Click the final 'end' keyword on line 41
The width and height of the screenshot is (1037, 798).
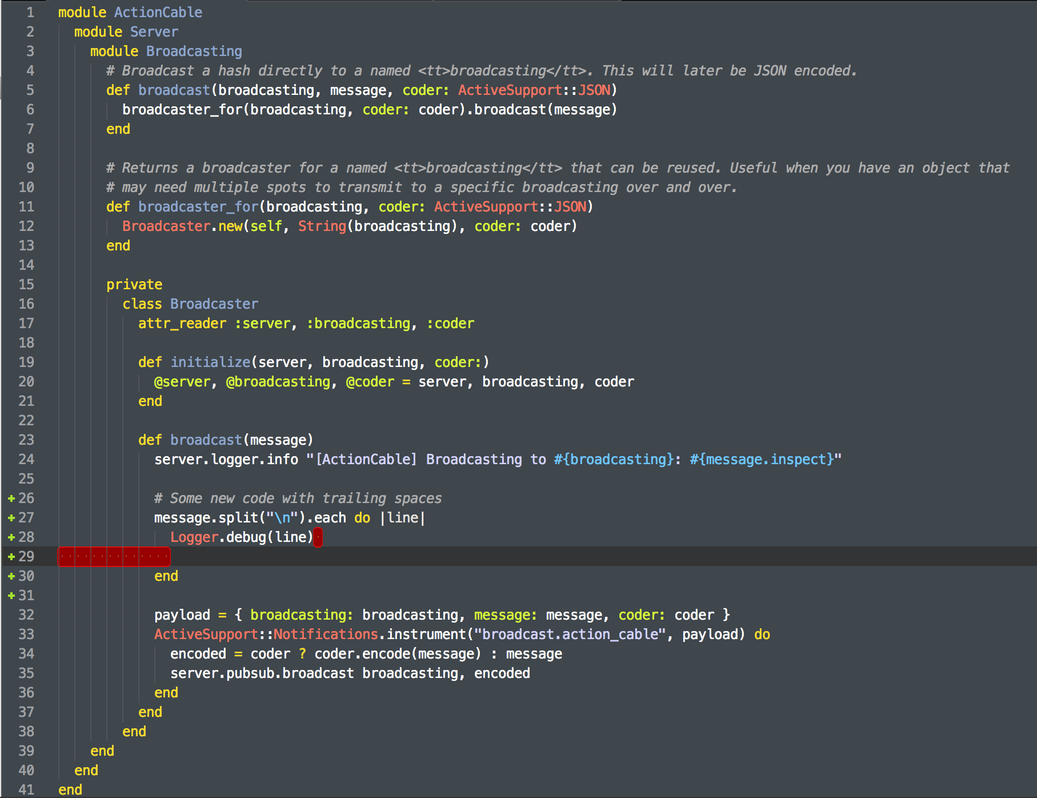(70, 790)
